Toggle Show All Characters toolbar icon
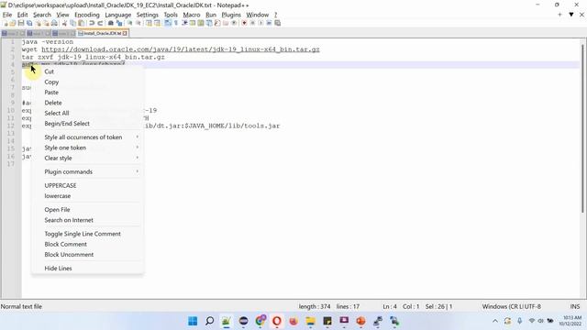 coord(175,23)
